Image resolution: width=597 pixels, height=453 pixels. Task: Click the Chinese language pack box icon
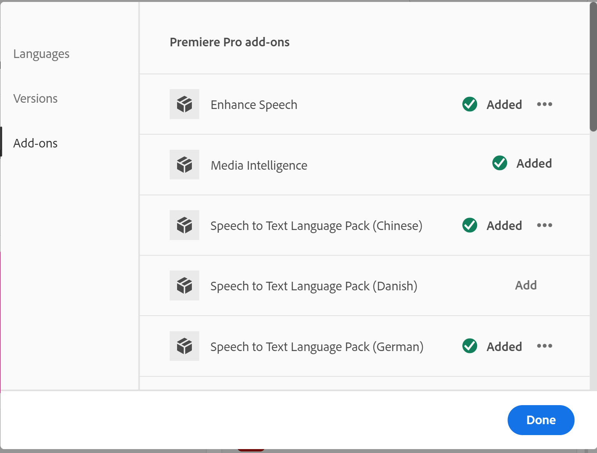pos(184,225)
